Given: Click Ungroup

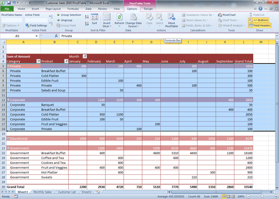Looking at the screenshot, I should (64, 20).
